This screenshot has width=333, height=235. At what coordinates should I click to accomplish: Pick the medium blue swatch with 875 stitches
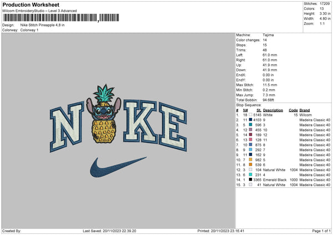coord(251,145)
